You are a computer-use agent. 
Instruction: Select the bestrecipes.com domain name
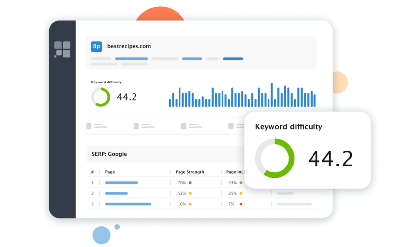[x=129, y=46]
